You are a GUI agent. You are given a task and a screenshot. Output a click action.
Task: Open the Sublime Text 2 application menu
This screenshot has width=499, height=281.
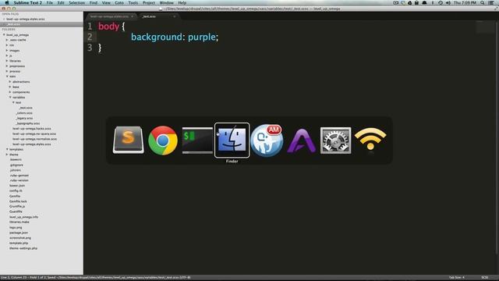click(x=28, y=2)
